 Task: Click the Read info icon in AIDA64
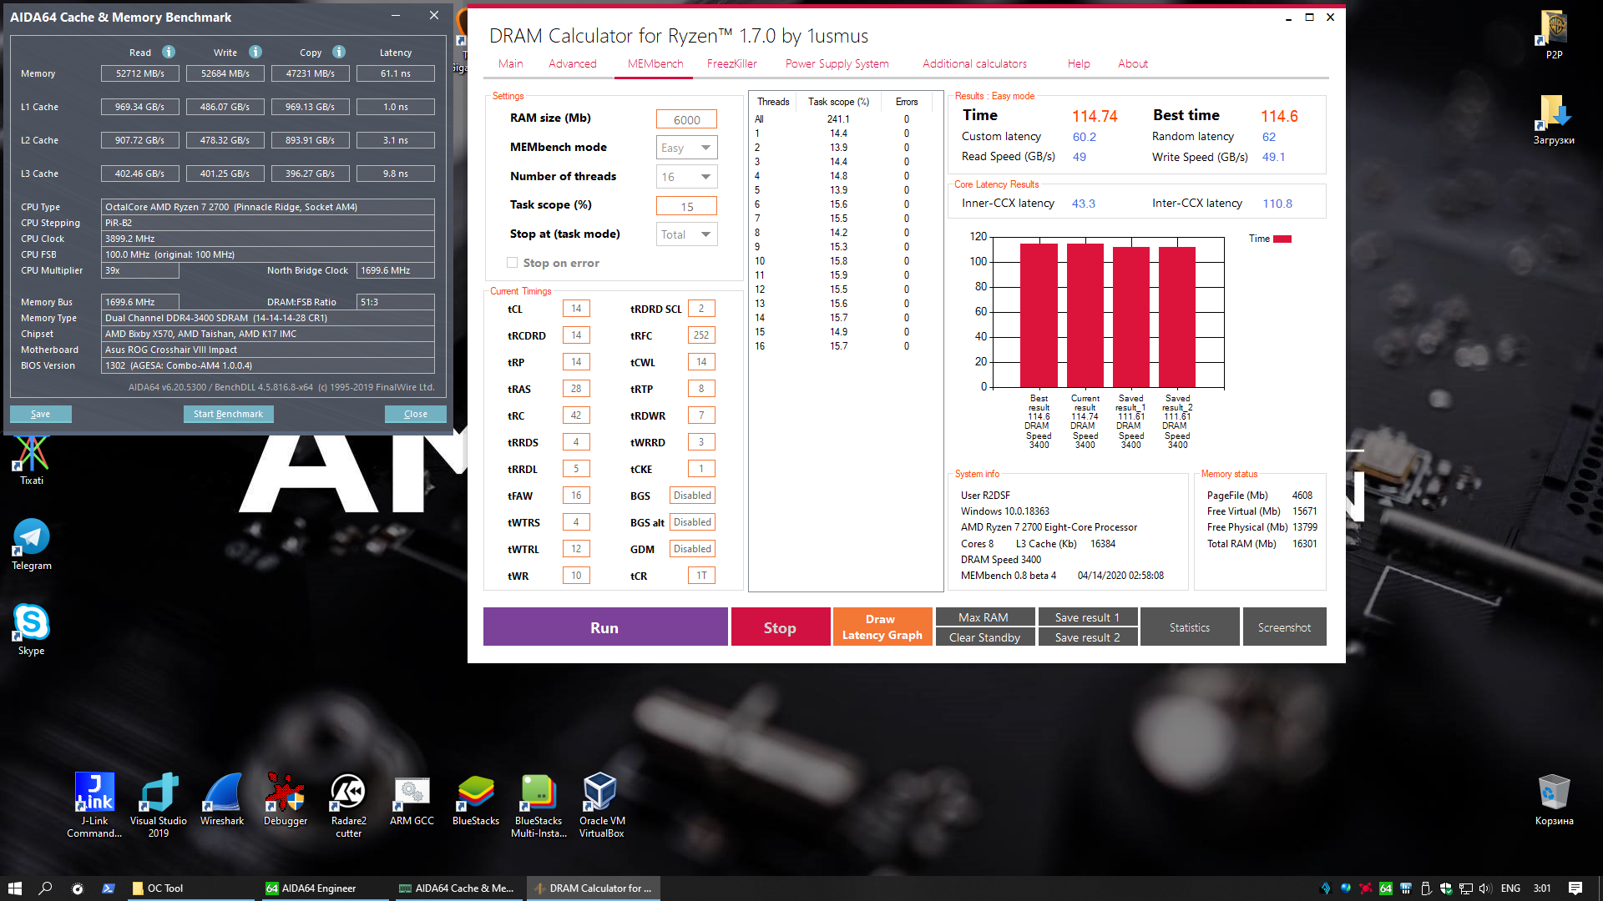point(169,52)
